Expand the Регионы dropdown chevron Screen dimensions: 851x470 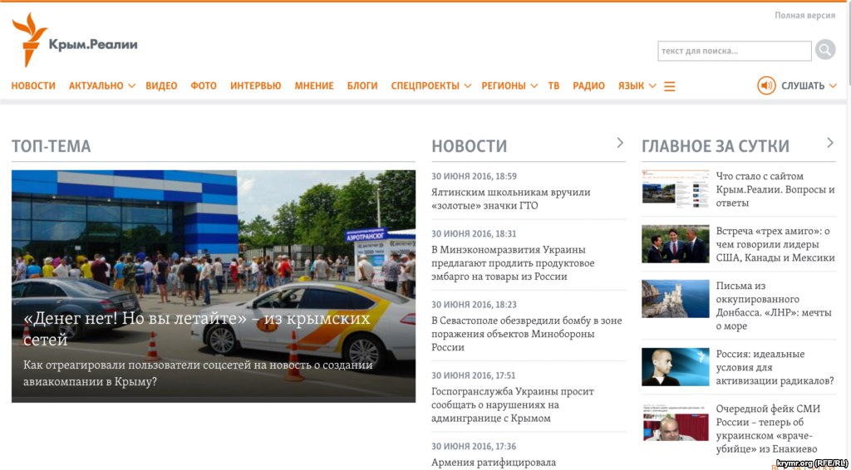pos(534,86)
